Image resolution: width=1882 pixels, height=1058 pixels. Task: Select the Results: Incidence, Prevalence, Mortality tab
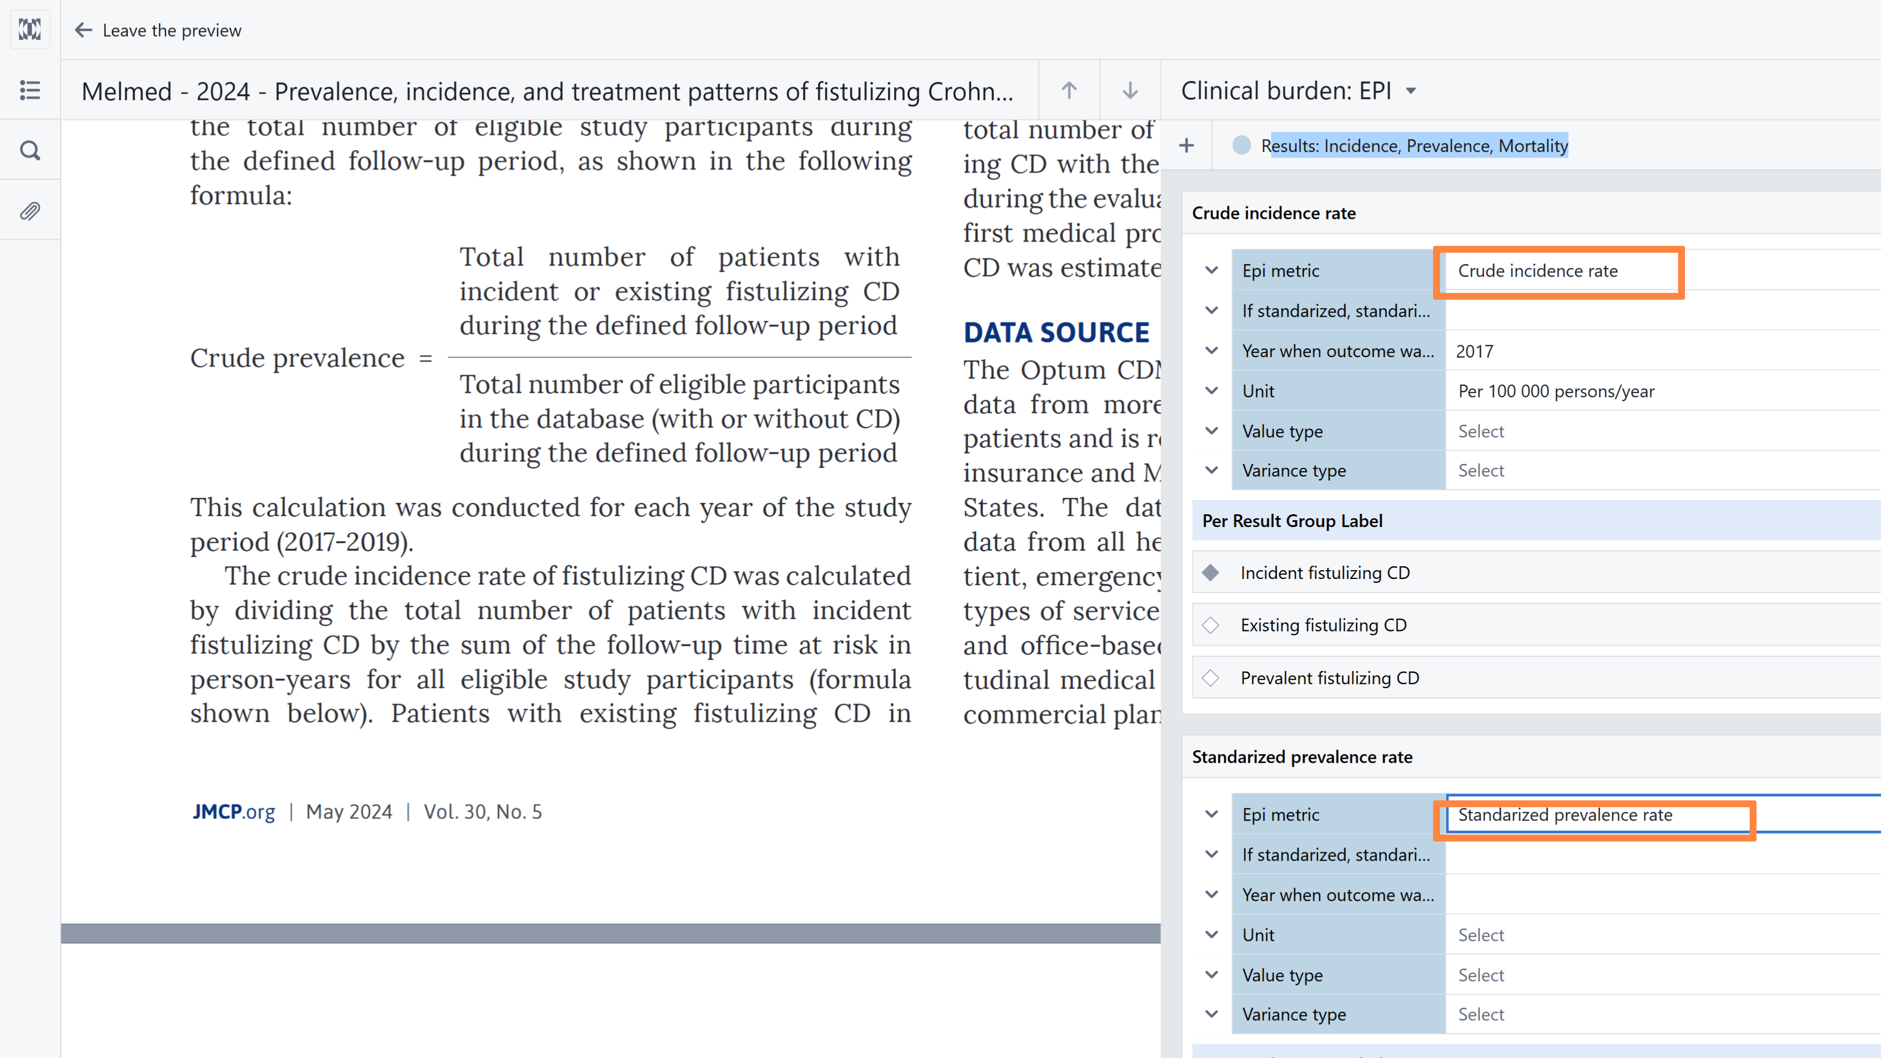tap(1414, 145)
